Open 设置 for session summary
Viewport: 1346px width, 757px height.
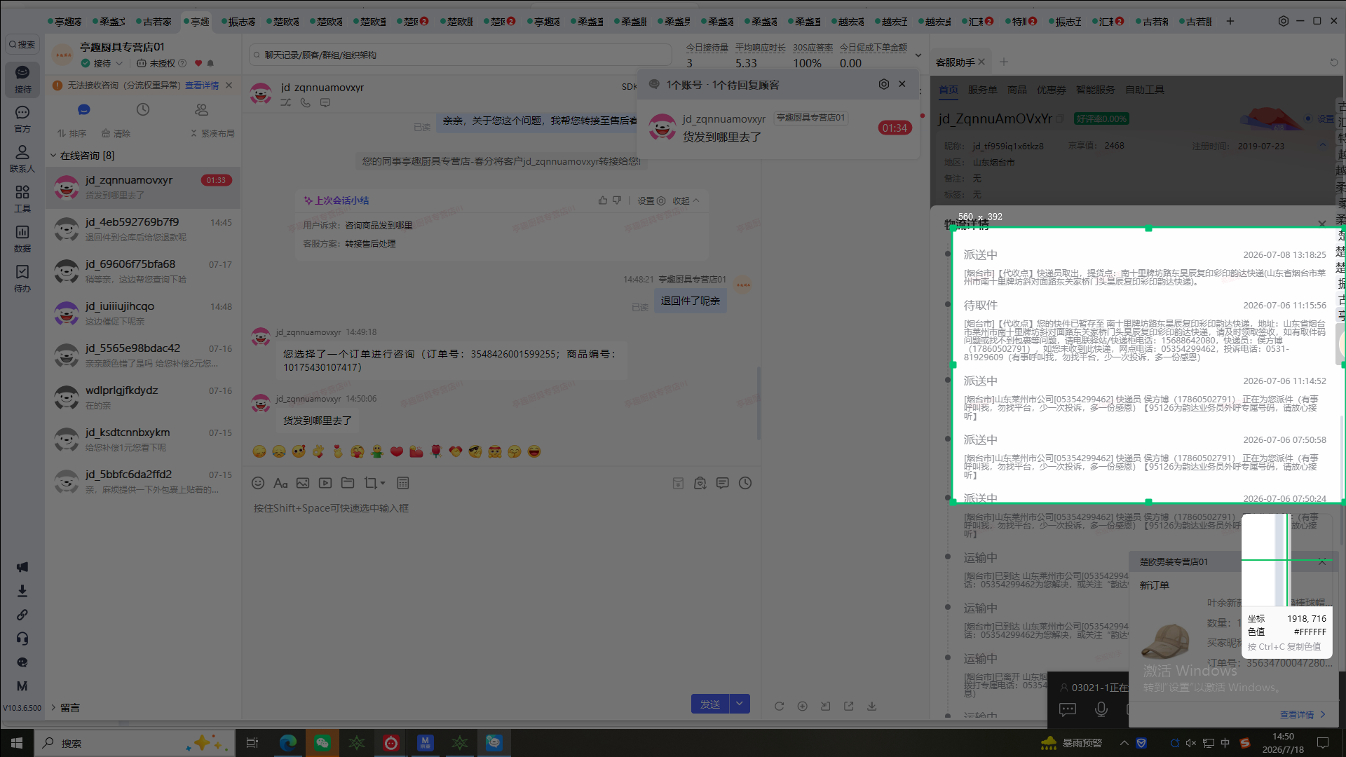[651, 200]
